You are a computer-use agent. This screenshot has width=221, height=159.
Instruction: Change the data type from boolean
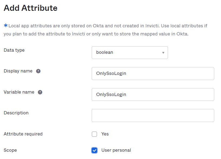pos(130,52)
